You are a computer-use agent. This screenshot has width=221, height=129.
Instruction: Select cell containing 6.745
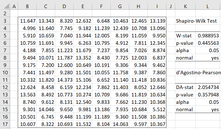(x=46, y=117)
